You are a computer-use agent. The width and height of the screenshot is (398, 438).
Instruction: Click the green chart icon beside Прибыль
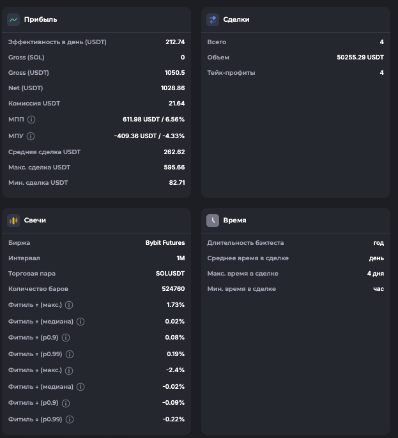13,20
